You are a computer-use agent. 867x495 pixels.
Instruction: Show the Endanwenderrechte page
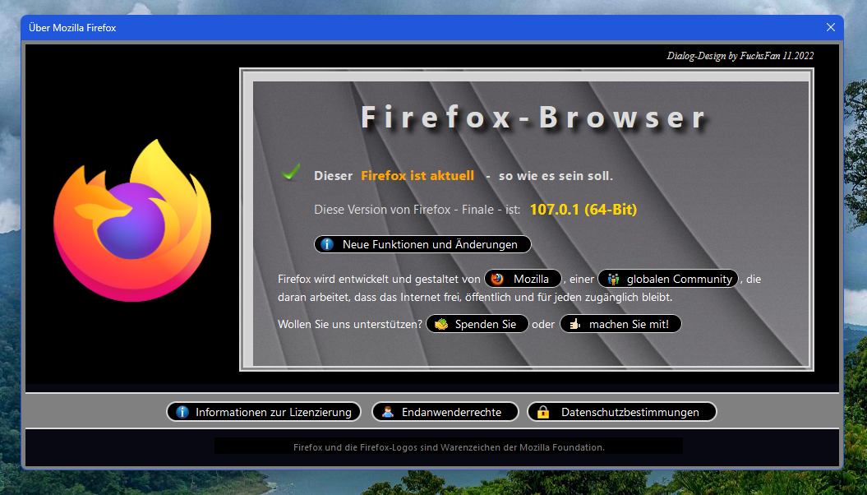pos(445,412)
